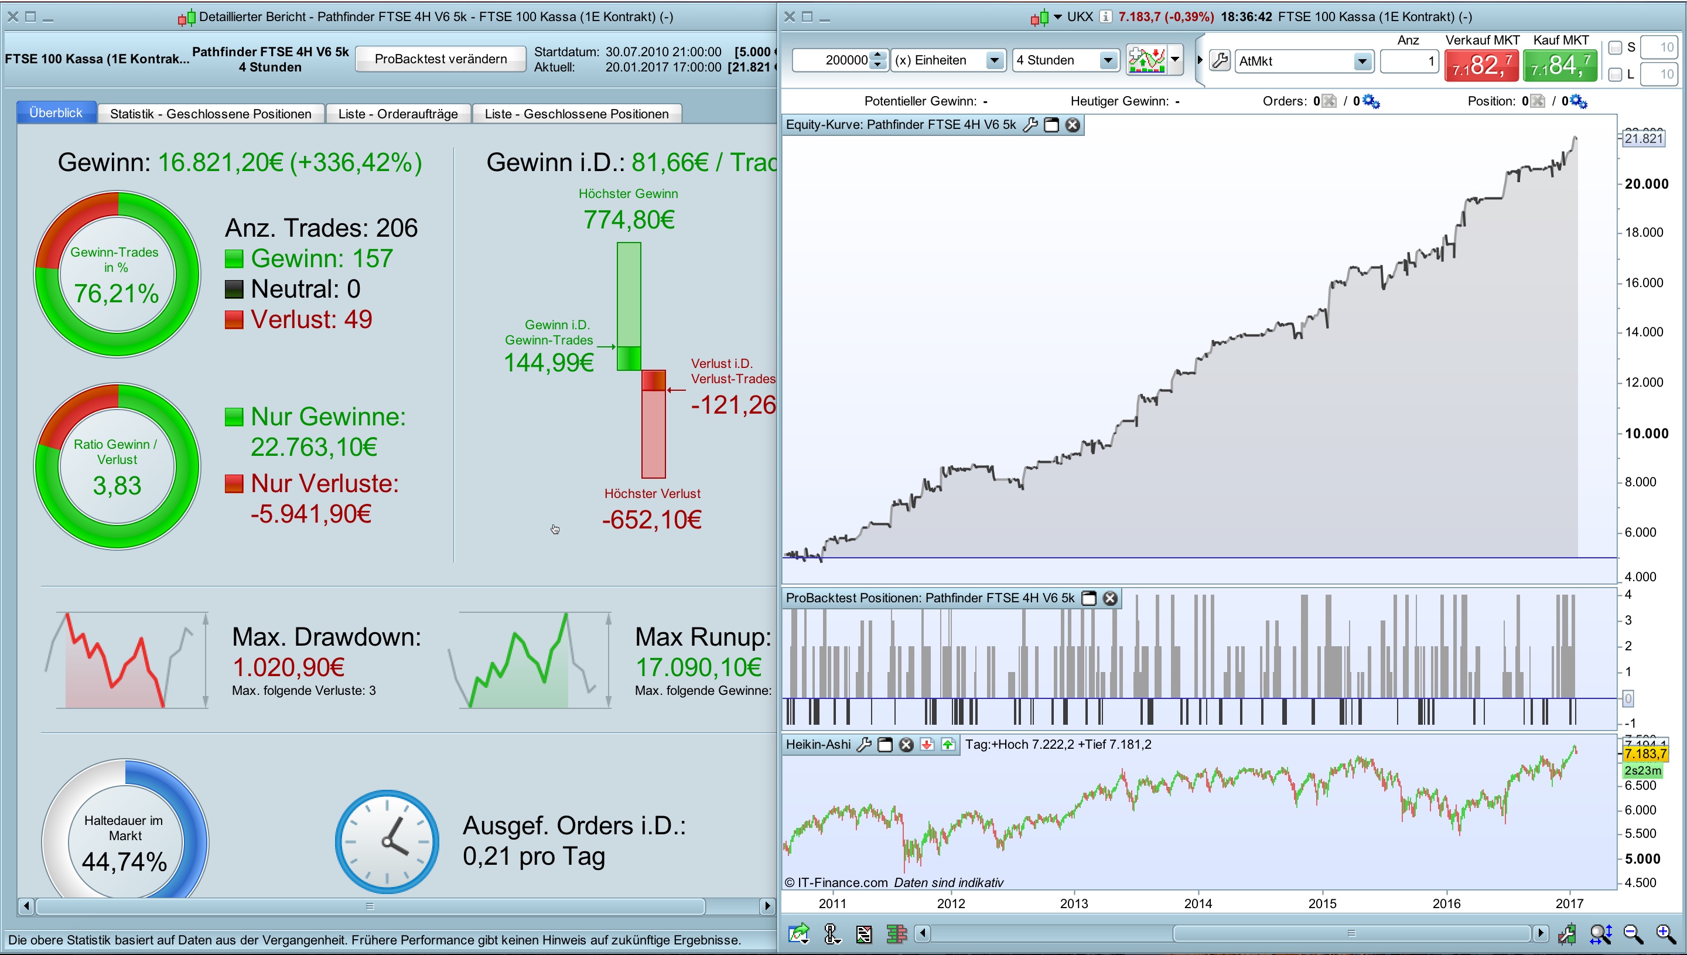Expand the AtMkt order type dropdown
The width and height of the screenshot is (1687, 955).
[x=1362, y=61]
